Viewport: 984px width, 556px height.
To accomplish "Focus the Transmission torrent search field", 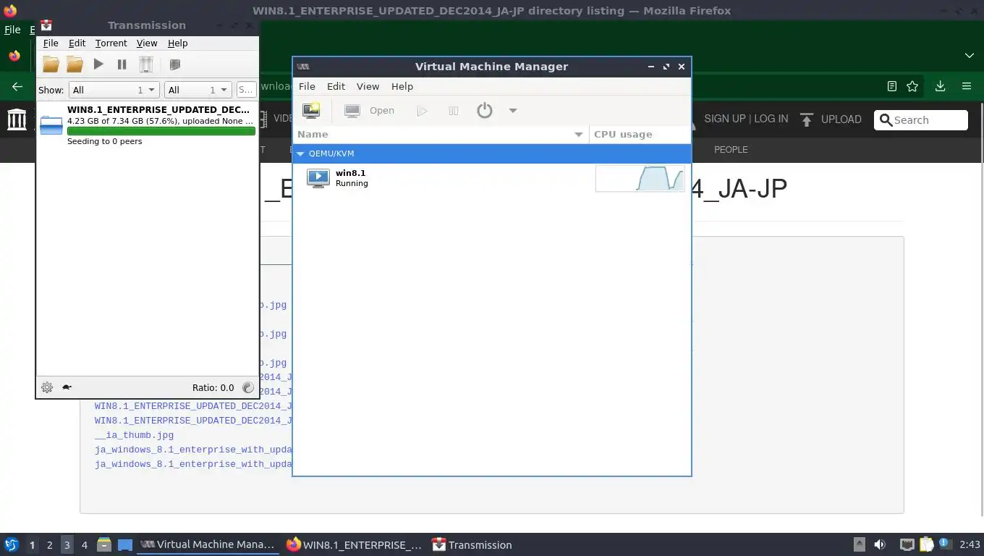I will pos(246,90).
